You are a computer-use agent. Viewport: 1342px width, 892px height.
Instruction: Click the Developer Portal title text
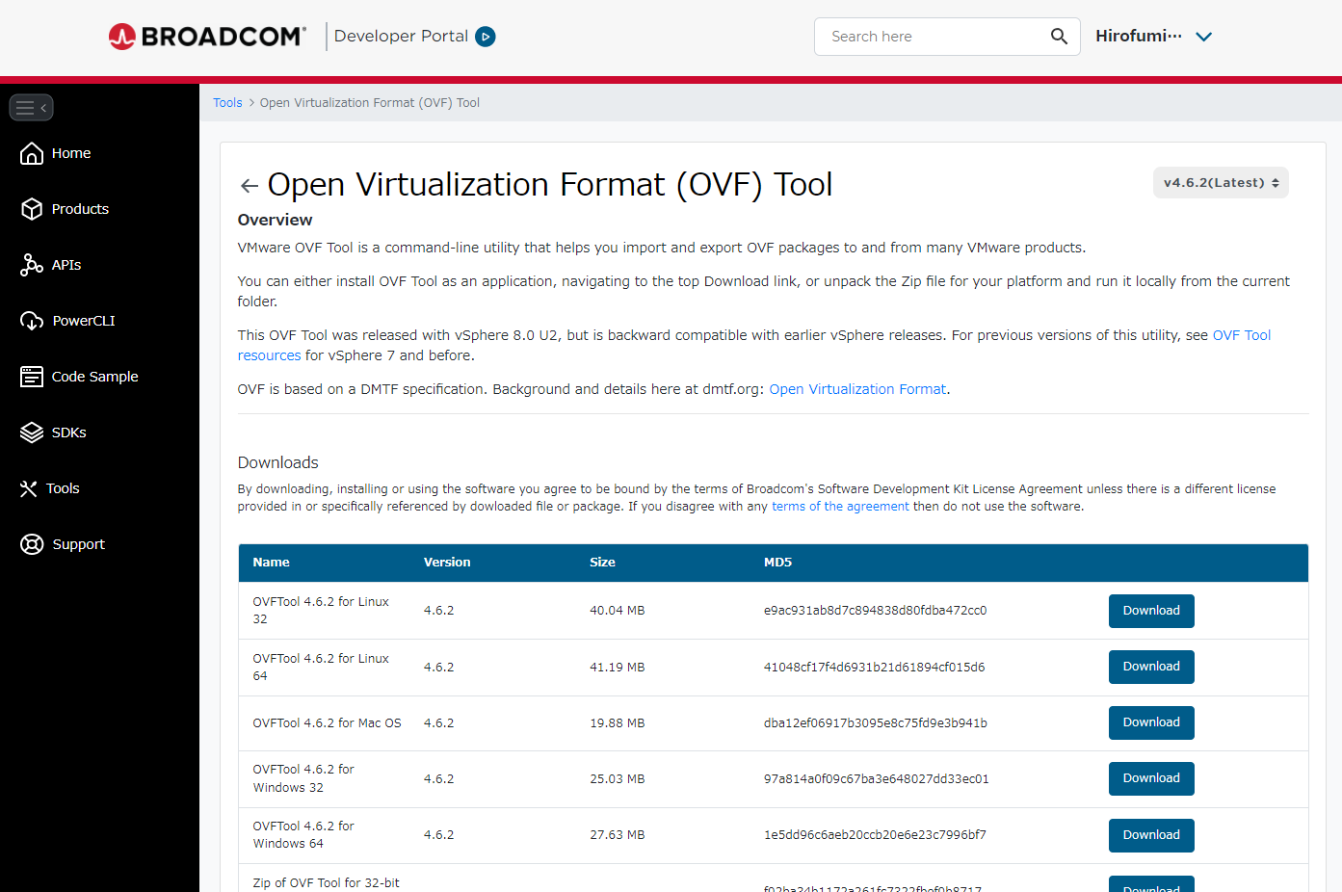(x=401, y=37)
